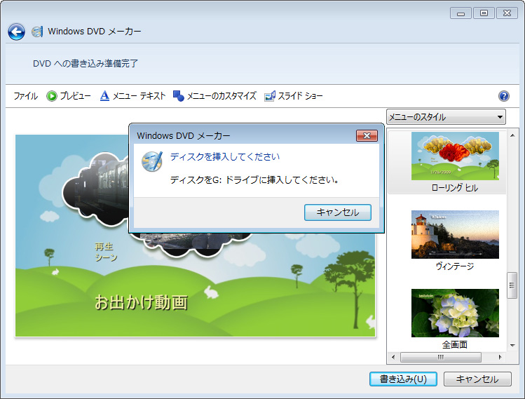Click the メニューのカスタマイズ toolbar label

(221, 96)
